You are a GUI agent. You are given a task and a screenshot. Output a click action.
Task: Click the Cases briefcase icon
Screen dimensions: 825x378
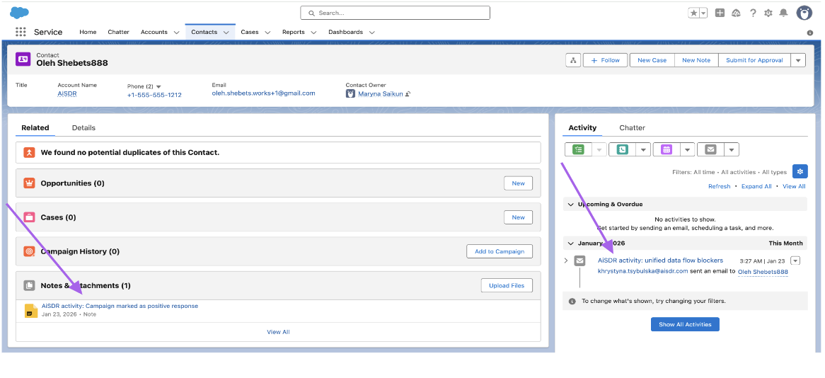pos(30,217)
